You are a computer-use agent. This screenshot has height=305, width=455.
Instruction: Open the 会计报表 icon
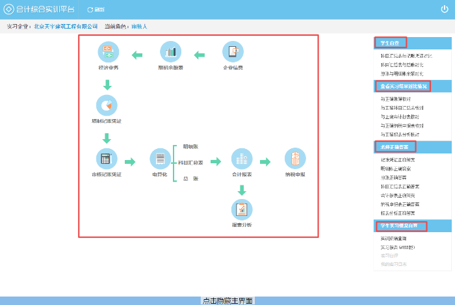click(242, 159)
